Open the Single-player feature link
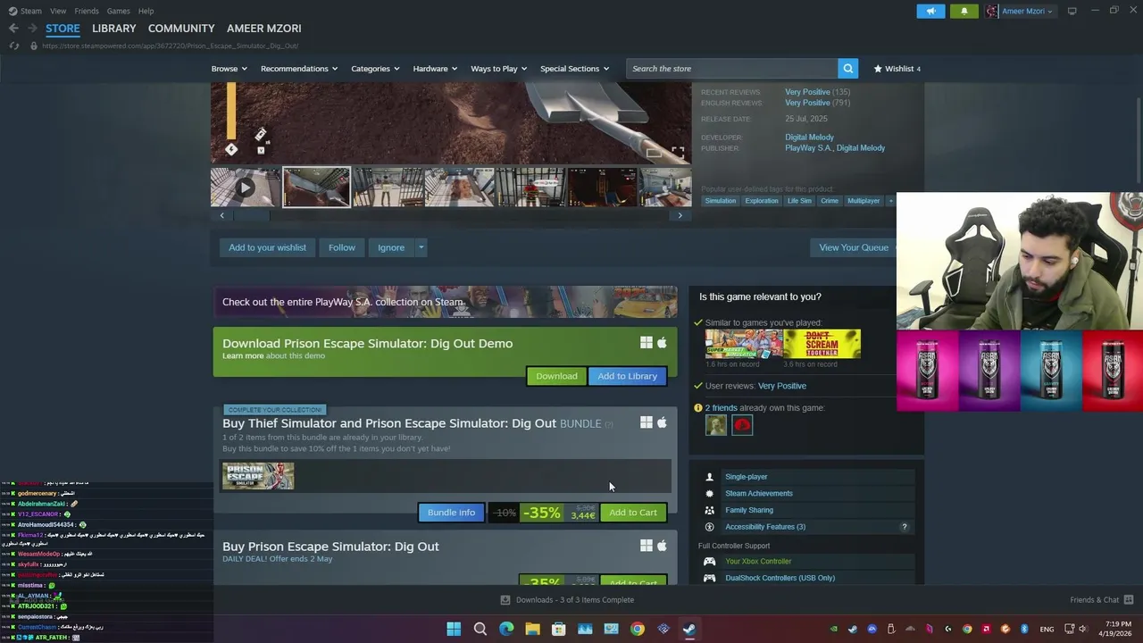The height and width of the screenshot is (643, 1143). 747,477
